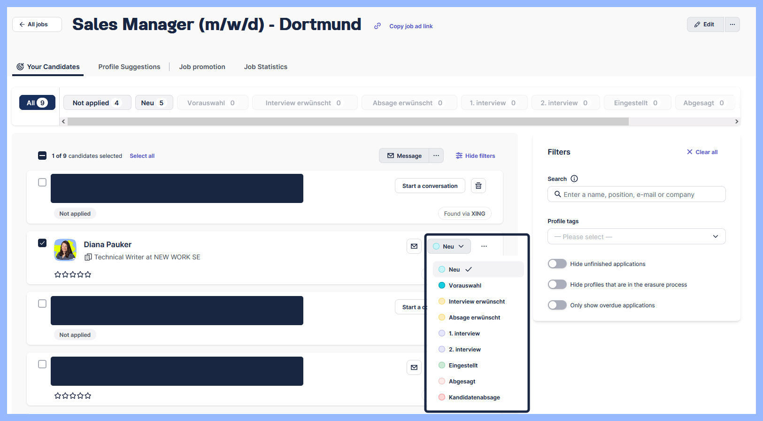The height and width of the screenshot is (421, 763).
Task: Delete the first candidate via trash icon
Action: click(x=478, y=186)
